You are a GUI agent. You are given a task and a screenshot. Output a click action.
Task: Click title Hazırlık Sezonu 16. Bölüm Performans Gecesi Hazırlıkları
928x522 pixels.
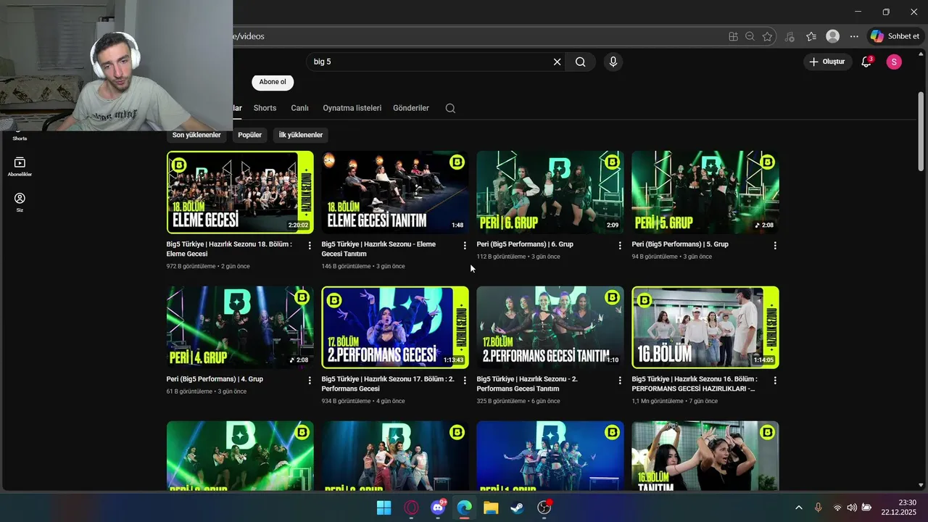point(695,384)
